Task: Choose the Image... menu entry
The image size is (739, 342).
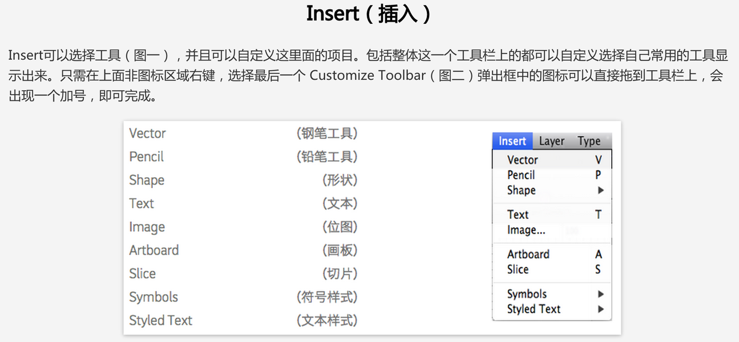Action: pos(526,230)
